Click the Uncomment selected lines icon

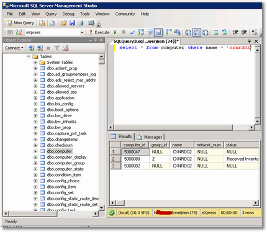[x=224, y=32]
